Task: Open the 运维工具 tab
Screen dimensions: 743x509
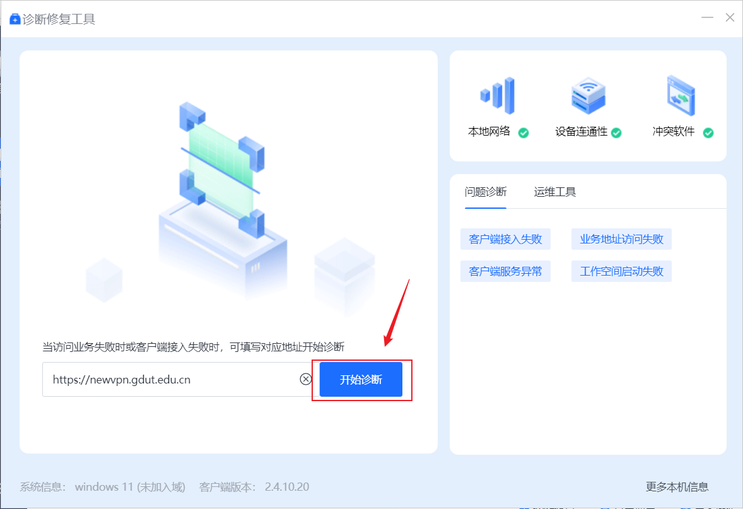Action: click(555, 192)
